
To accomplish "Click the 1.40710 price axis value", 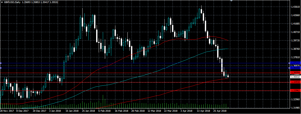I will [295, 32].
